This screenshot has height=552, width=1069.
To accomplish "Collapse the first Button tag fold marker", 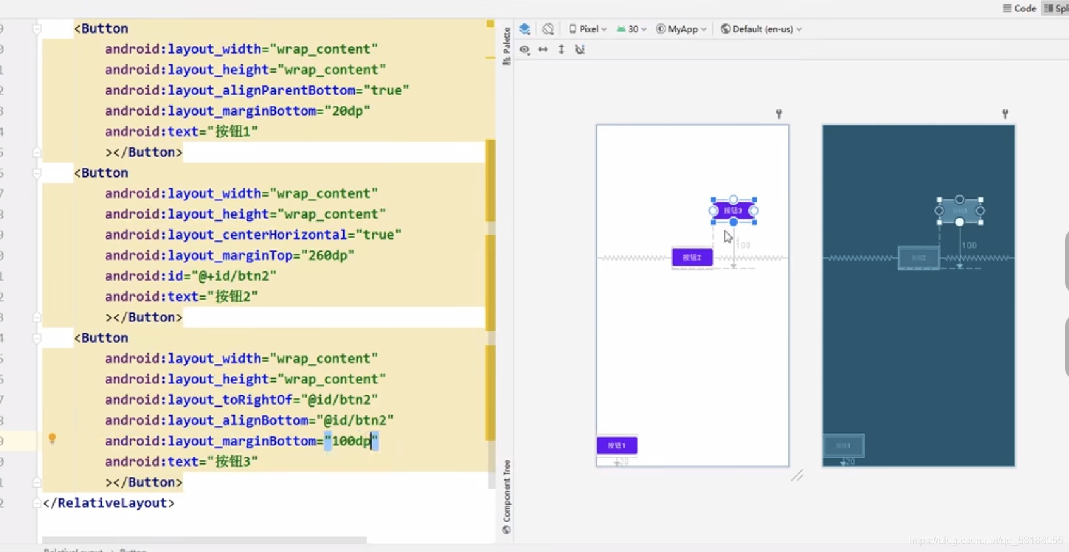I will [x=37, y=28].
